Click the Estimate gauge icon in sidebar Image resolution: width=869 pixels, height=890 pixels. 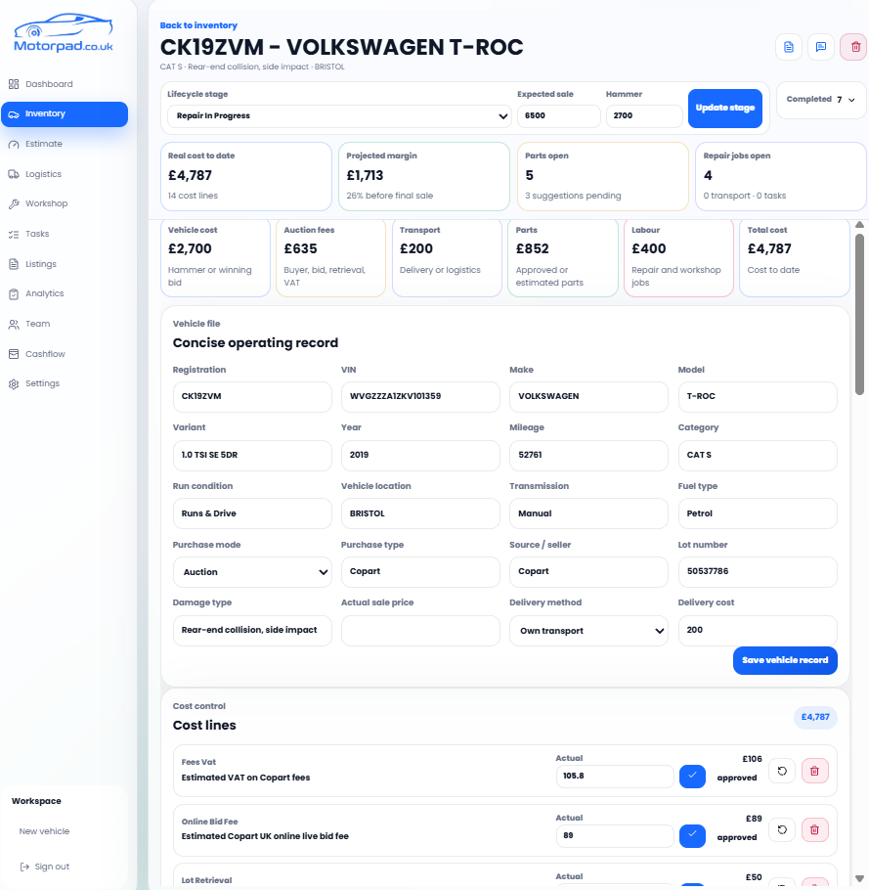tap(14, 144)
